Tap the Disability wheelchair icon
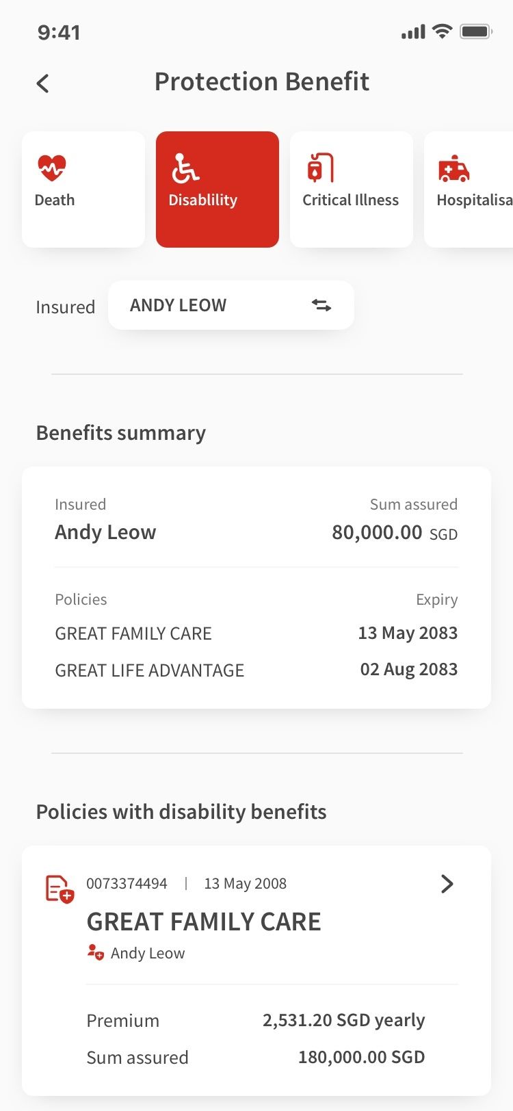The image size is (513, 1111). point(185,168)
